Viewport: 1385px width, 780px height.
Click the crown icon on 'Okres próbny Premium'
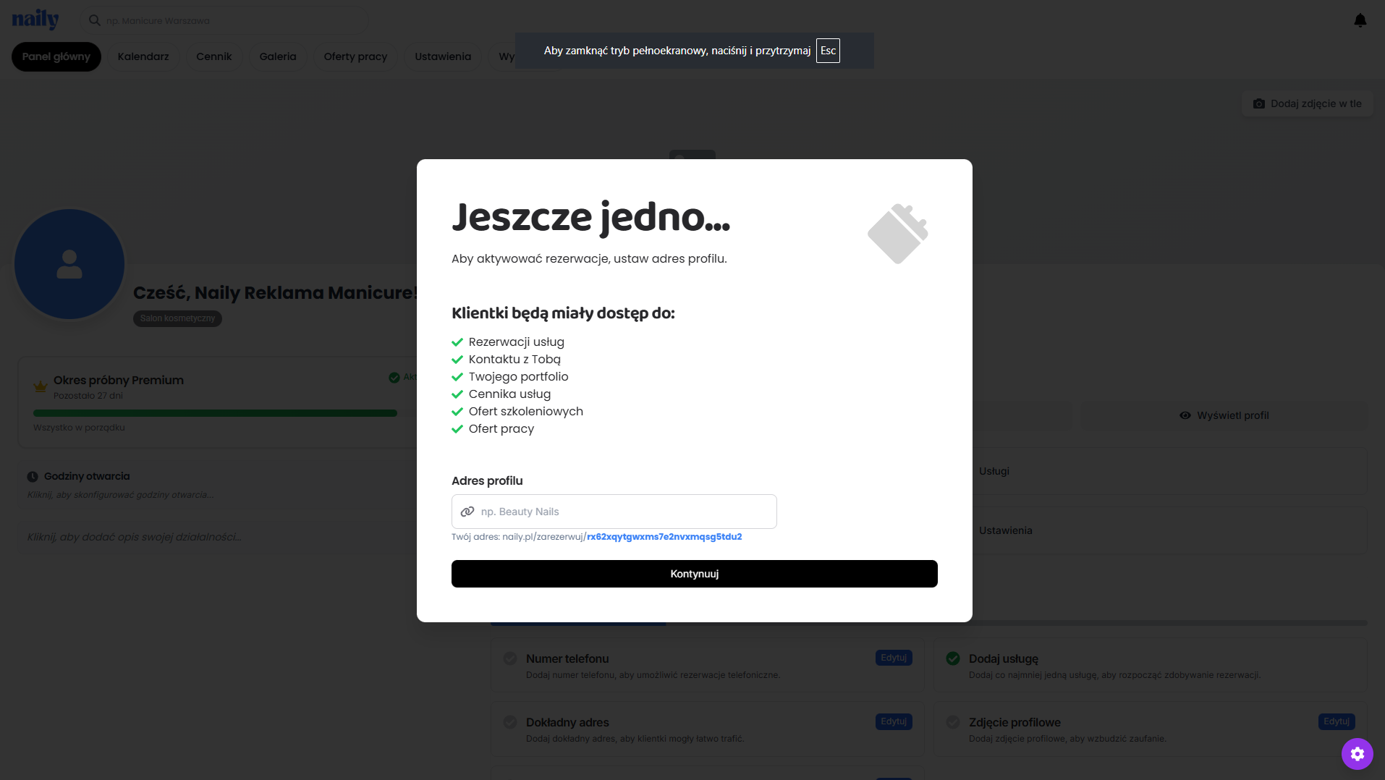[x=40, y=386]
